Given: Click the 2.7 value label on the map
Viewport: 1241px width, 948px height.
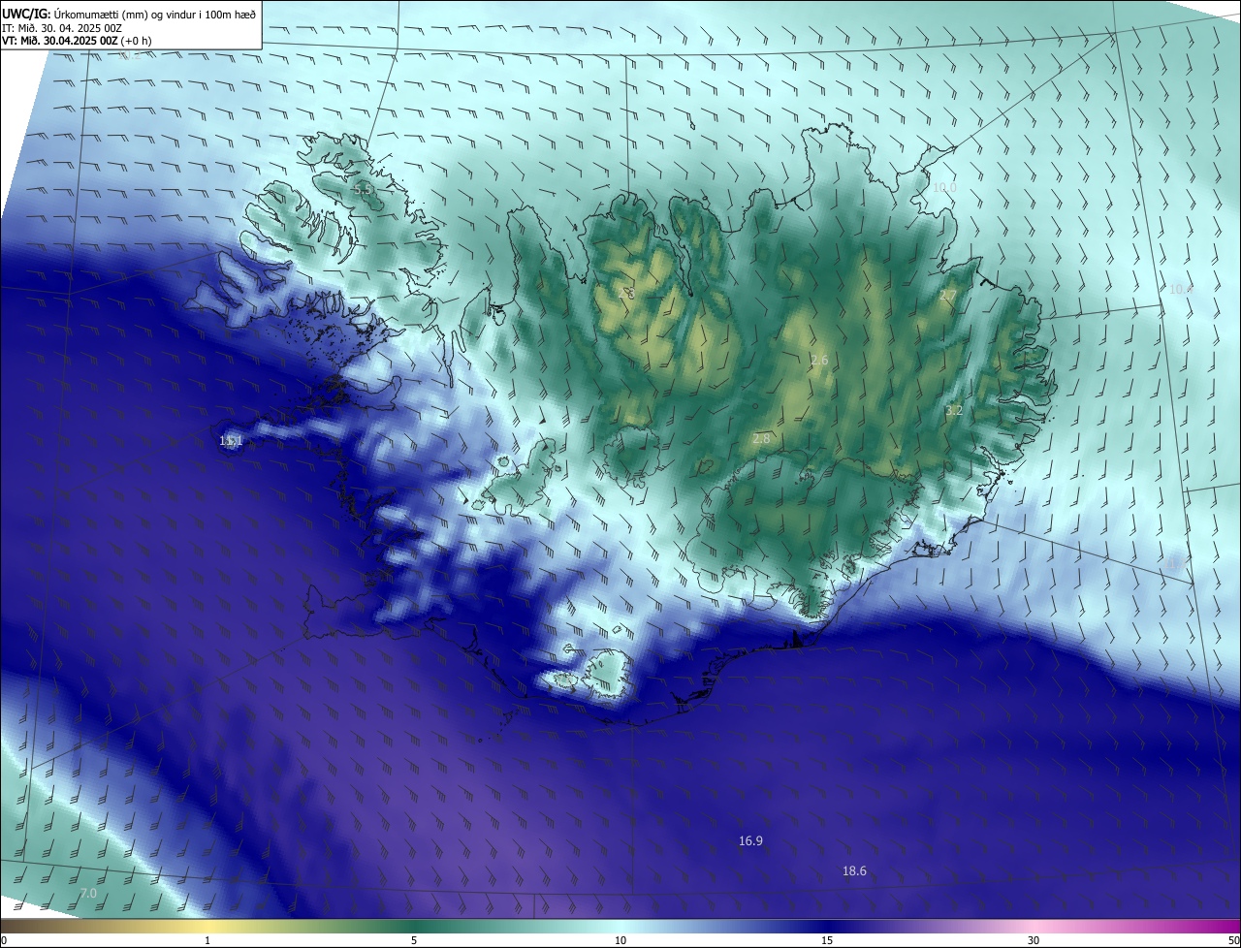Looking at the screenshot, I should 948,295.
